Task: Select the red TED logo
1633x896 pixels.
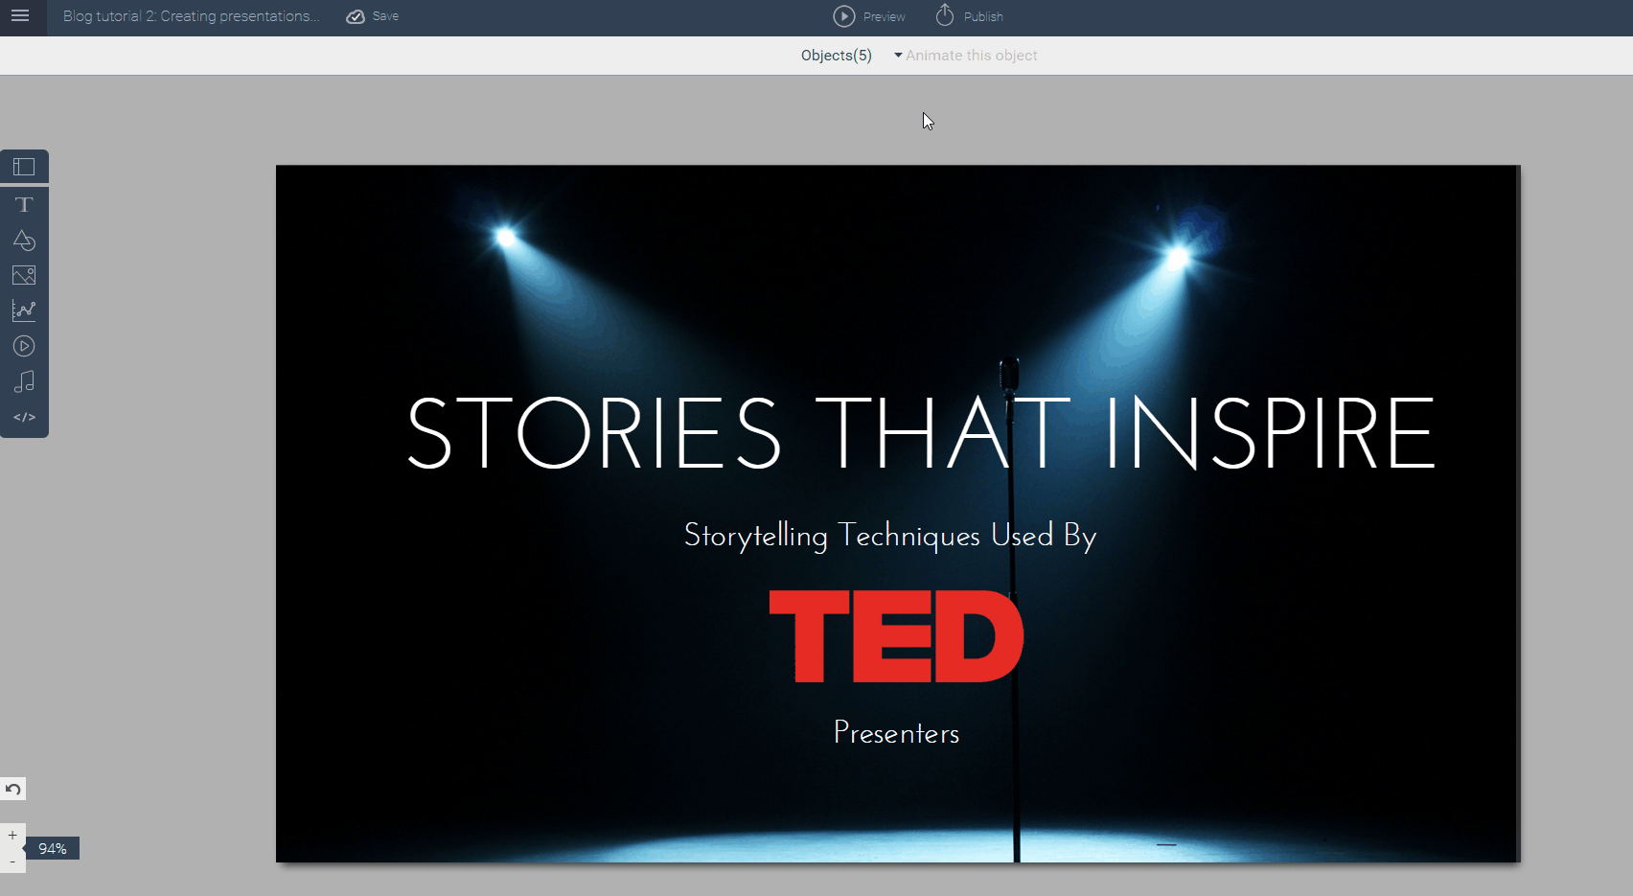Action: [x=897, y=636]
